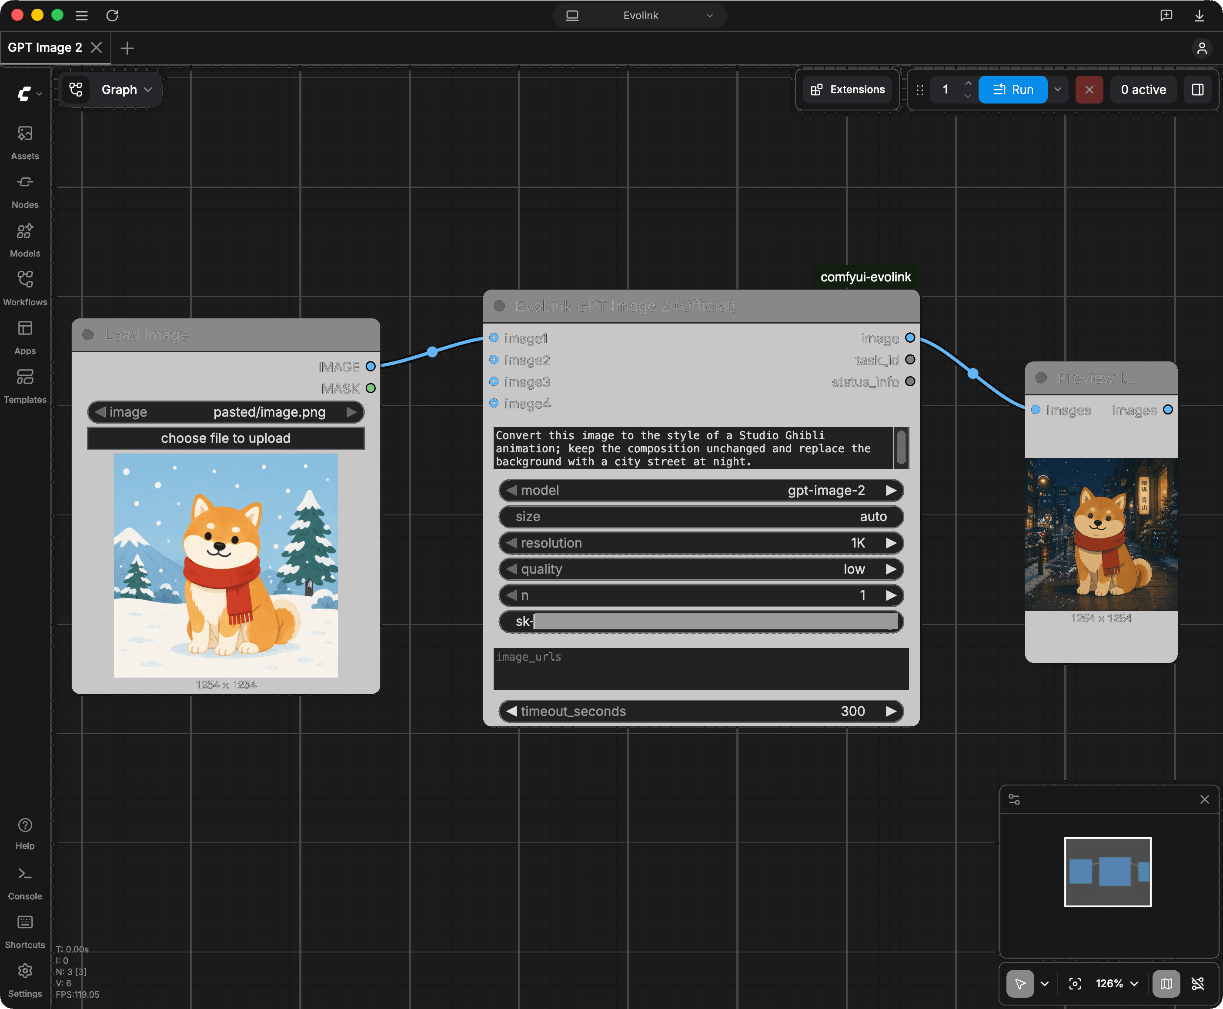
Task: Open minimap settings sliders icon
Action: pos(1014,800)
